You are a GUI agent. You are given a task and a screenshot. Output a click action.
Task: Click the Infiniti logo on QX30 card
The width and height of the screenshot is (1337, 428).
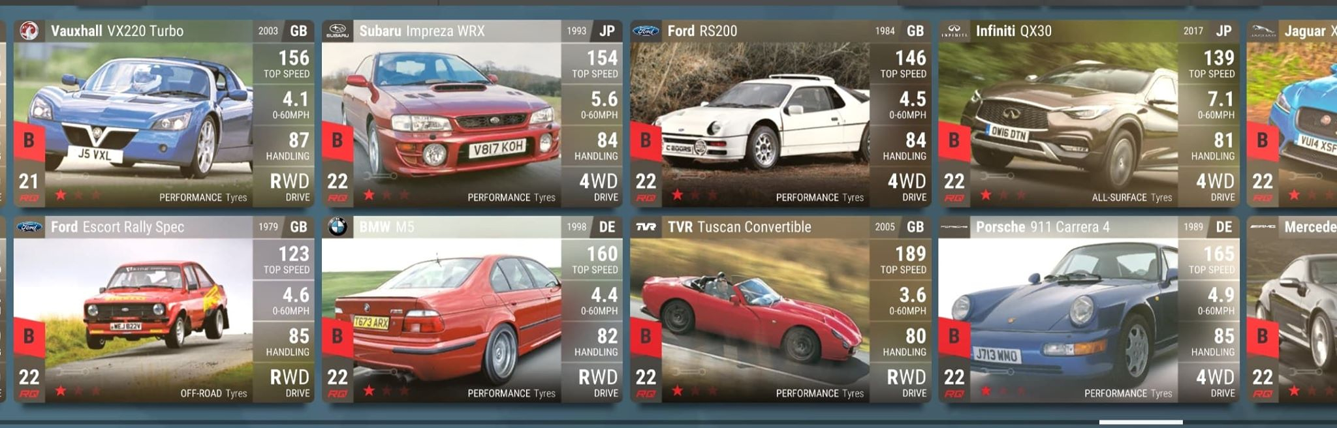pyautogui.click(x=954, y=31)
